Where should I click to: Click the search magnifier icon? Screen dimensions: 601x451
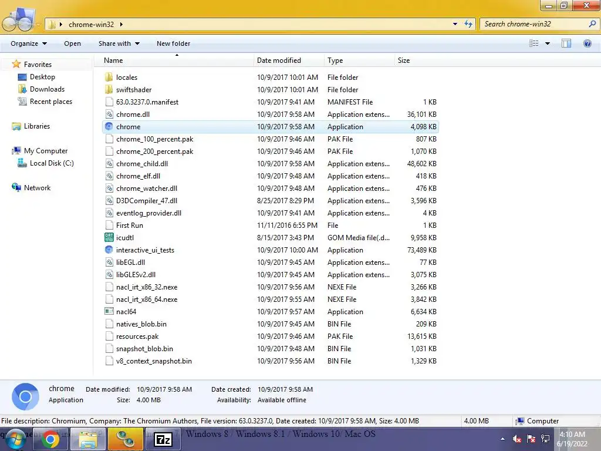click(x=592, y=23)
